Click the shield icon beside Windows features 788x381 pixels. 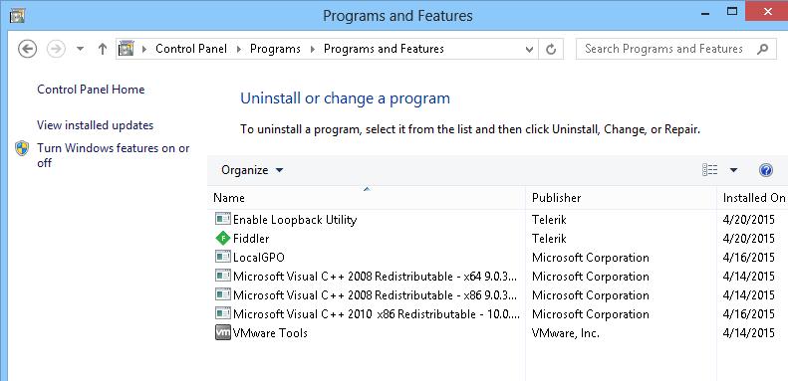pos(22,148)
